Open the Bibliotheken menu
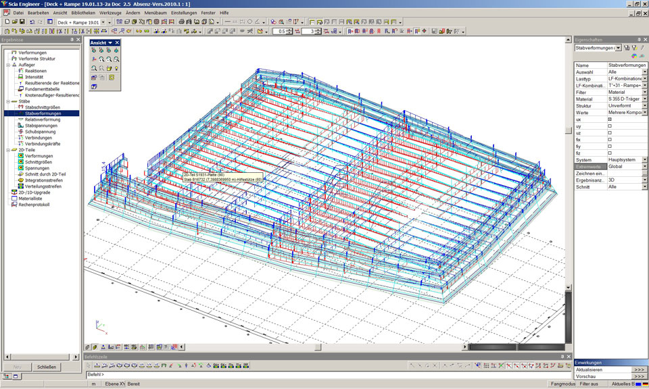The width and height of the screenshot is (649, 389). coord(83,13)
